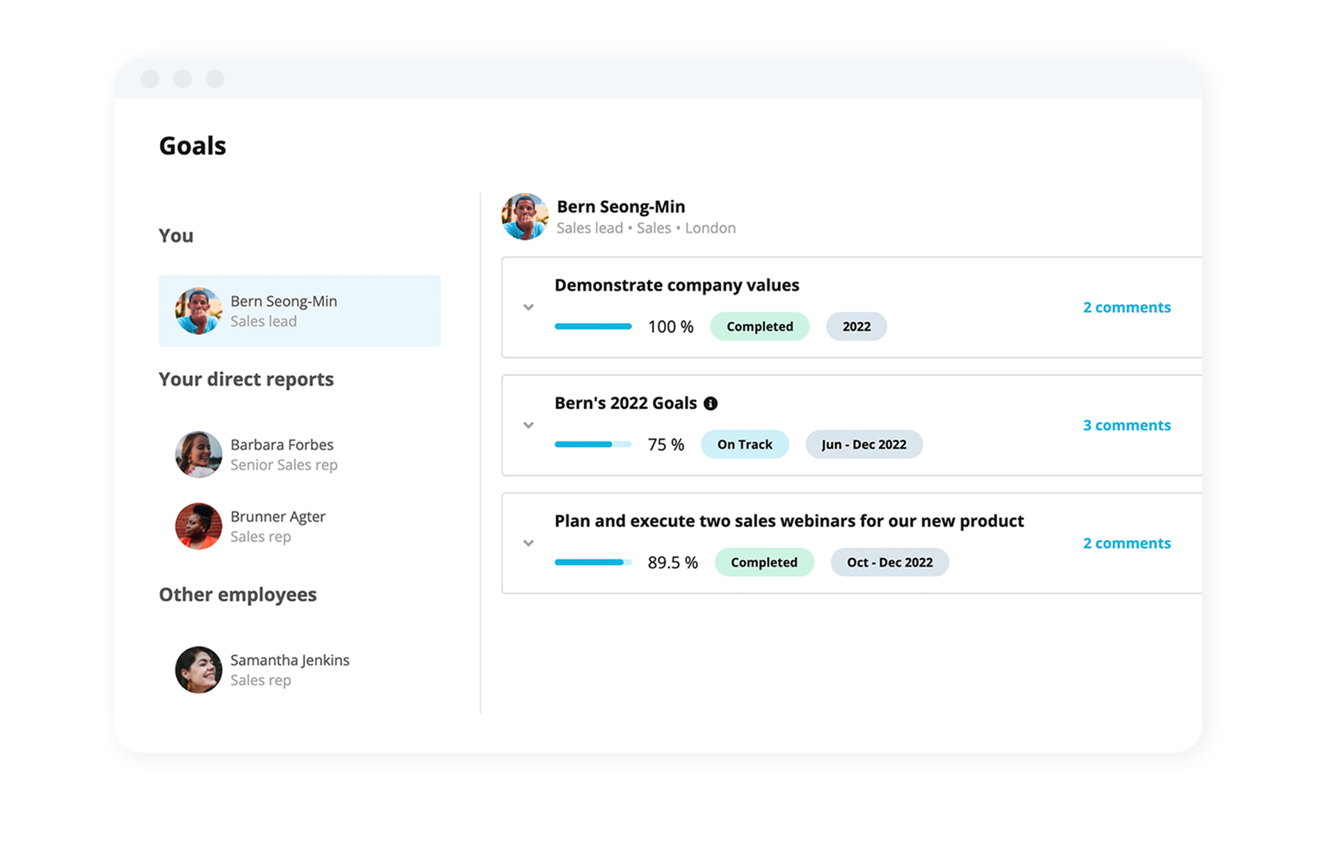Click the 2022 date tag on company values
Viewport: 1335px width, 852px height.
[856, 326]
